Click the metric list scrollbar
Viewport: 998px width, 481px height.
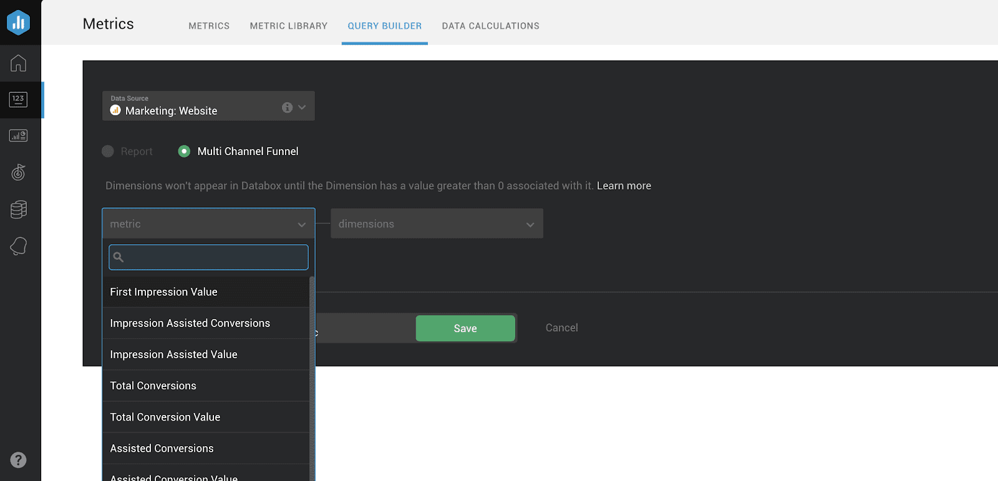point(312,374)
